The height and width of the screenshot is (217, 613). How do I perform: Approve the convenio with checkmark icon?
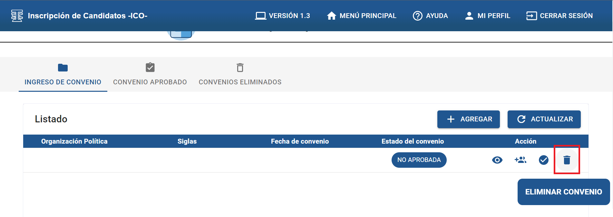[x=543, y=160]
